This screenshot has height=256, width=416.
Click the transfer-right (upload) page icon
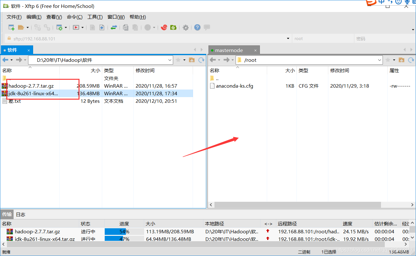(102, 27)
